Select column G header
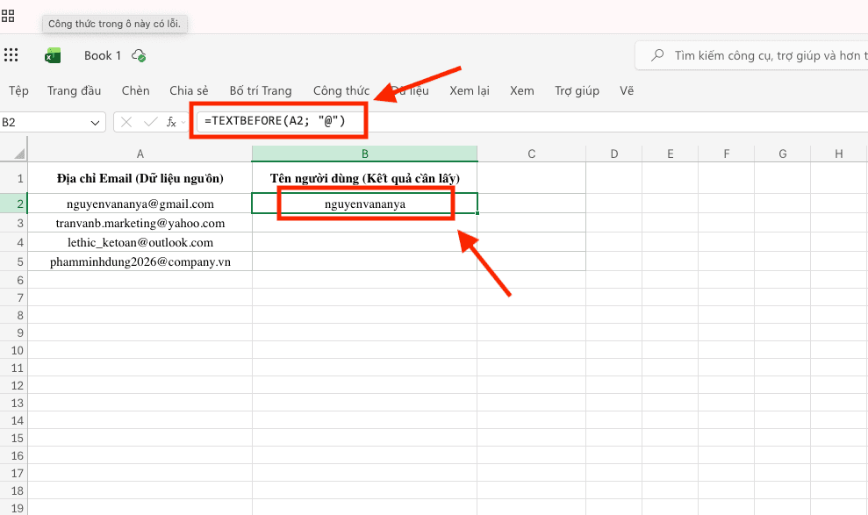The height and width of the screenshot is (515, 868). [783, 154]
